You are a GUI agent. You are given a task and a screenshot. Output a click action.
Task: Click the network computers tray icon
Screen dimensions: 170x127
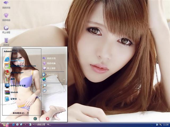click(x=157, y=125)
